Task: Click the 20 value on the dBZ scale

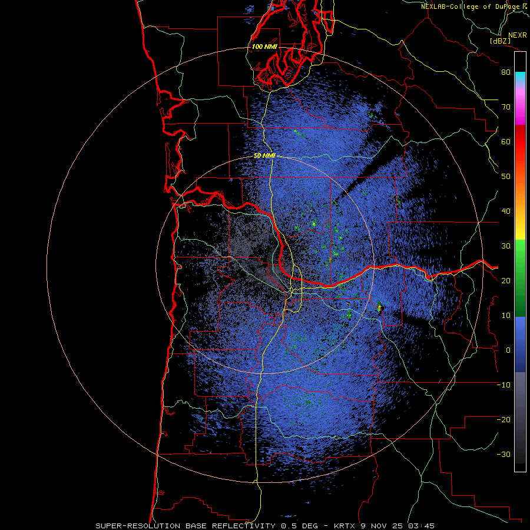Action: (x=506, y=281)
